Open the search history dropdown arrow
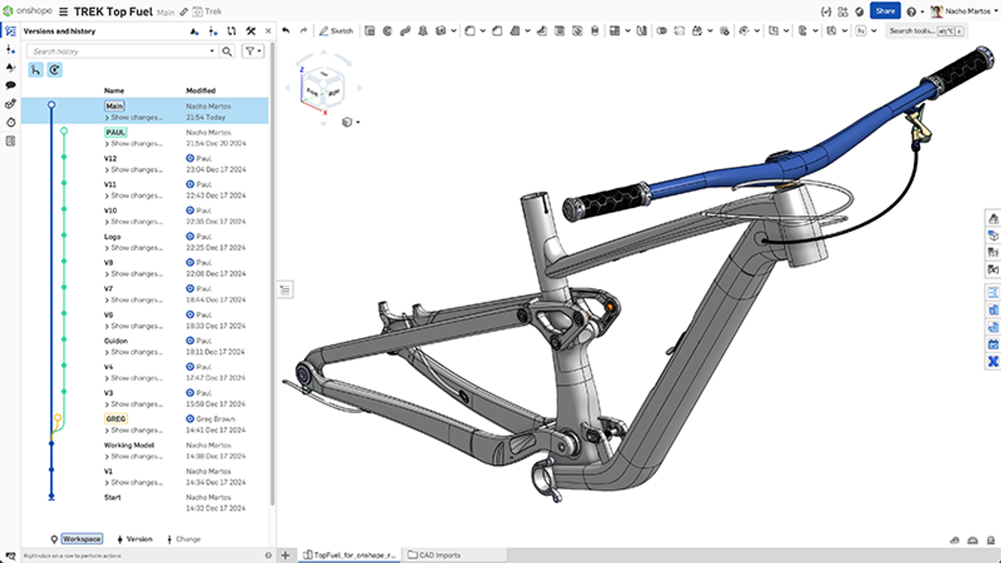Screen dimensions: 1001x563 [x=212, y=51]
